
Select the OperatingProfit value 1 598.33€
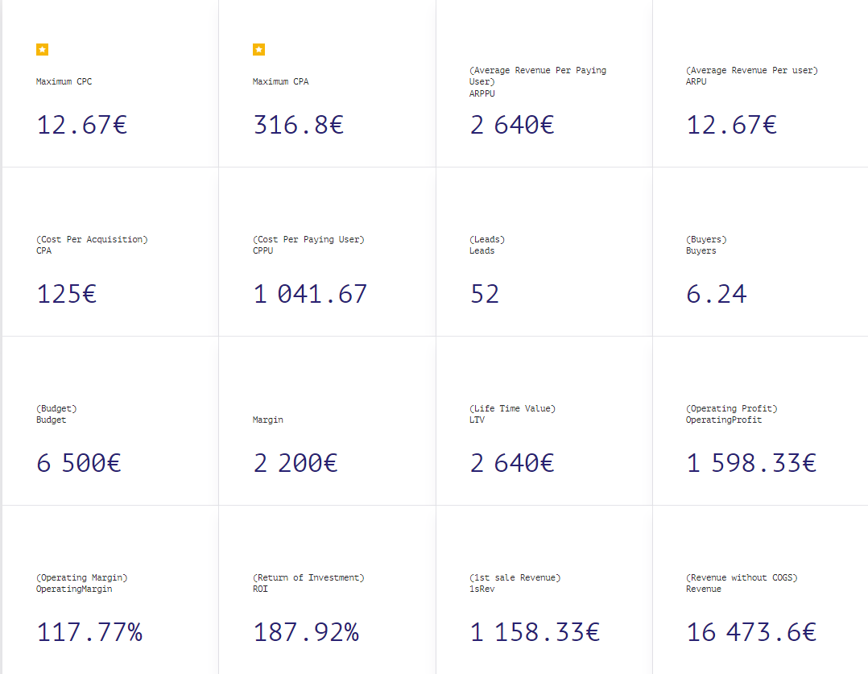pyautogui.click(x=751, y=463)
